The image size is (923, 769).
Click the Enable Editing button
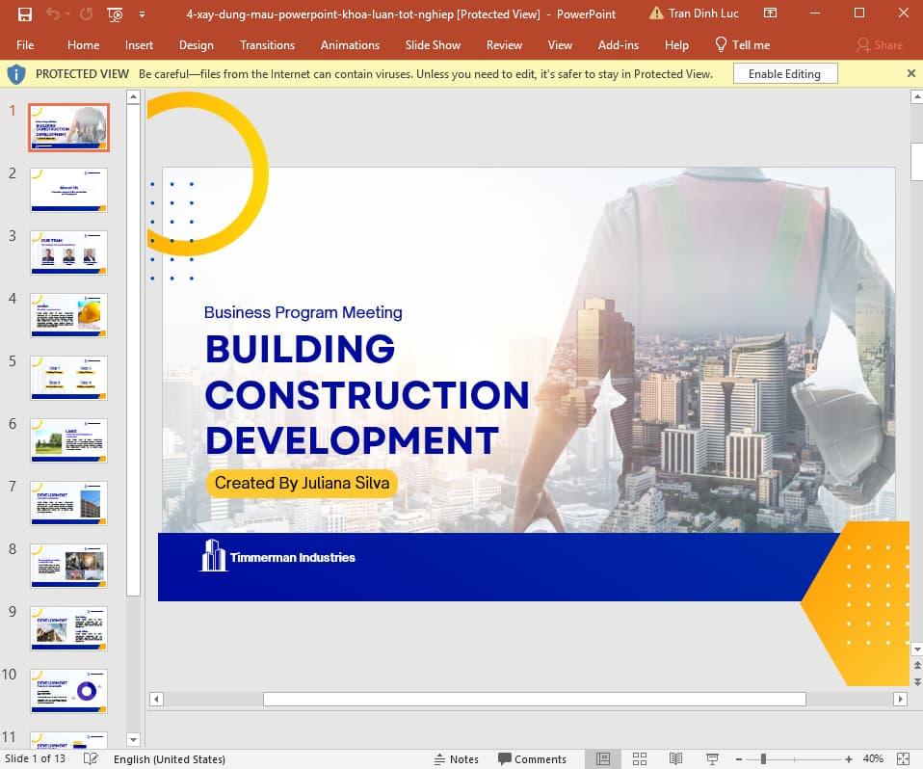coord(785,73)
